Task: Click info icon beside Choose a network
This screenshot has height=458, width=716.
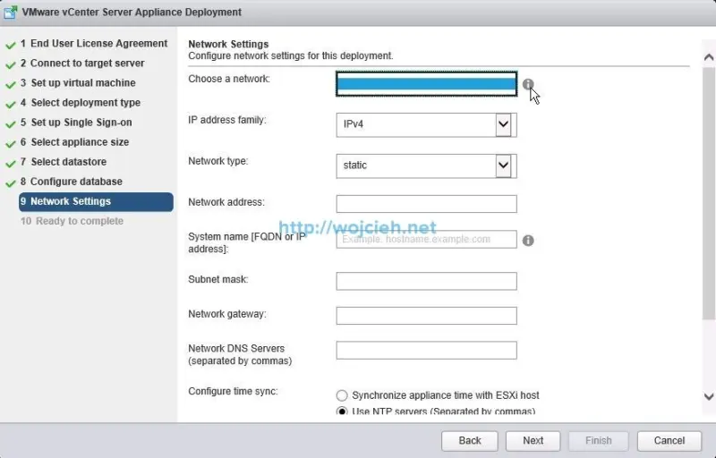Action: click(528, 84)
